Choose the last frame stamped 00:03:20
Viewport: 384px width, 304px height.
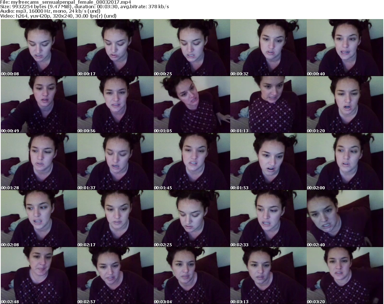[345, 276]
